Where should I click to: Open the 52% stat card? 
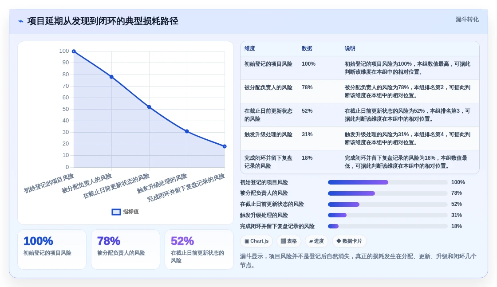(199, 250)
